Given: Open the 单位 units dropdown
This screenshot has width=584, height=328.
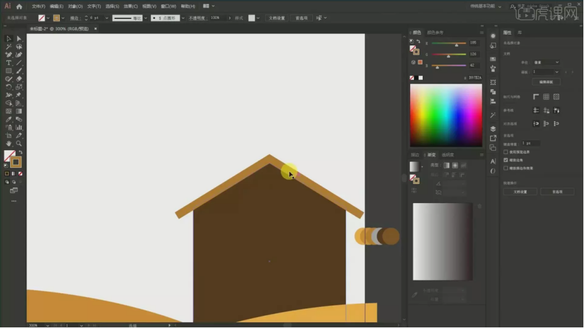Looking at the screenshot, I should click(x=546, y=62).
